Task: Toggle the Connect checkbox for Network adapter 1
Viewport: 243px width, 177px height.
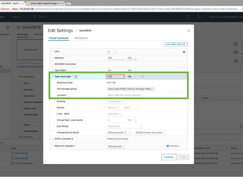Action: (x=168, y=146)
